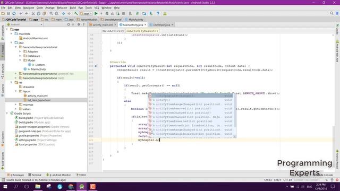Click the Synchronize toolbar icon
340x191 pixels.
click(14, 13)
